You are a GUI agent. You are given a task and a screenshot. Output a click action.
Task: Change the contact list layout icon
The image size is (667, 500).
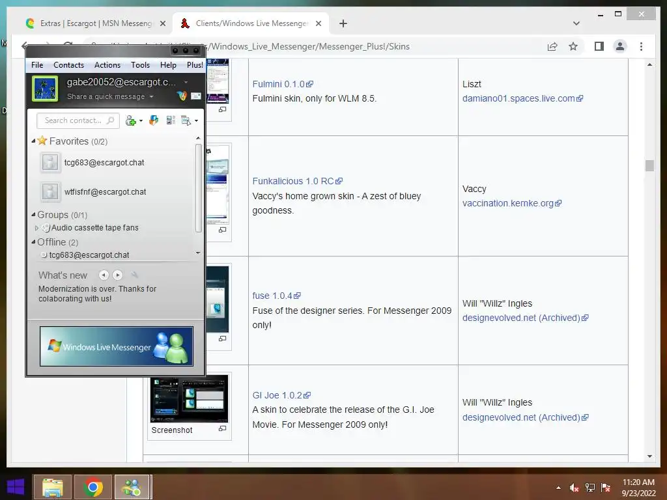pos(171,120)
